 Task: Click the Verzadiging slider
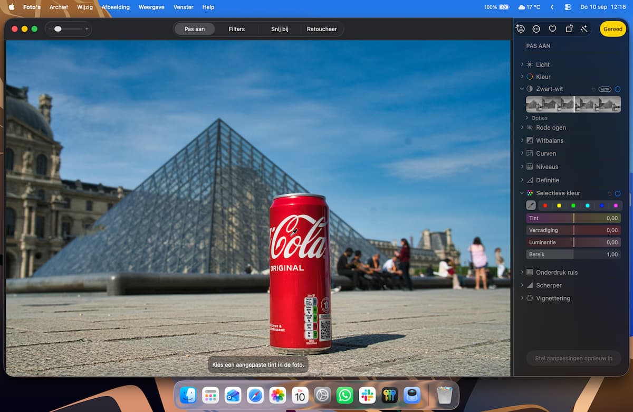pyautogui.click(x=573, y=230)
